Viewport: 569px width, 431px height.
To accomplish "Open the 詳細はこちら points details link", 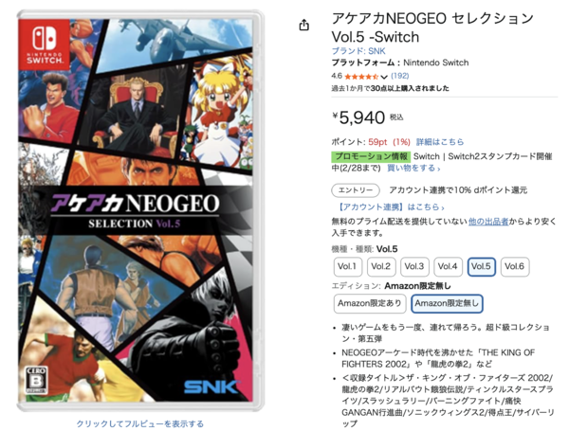I will click(440, 142).
